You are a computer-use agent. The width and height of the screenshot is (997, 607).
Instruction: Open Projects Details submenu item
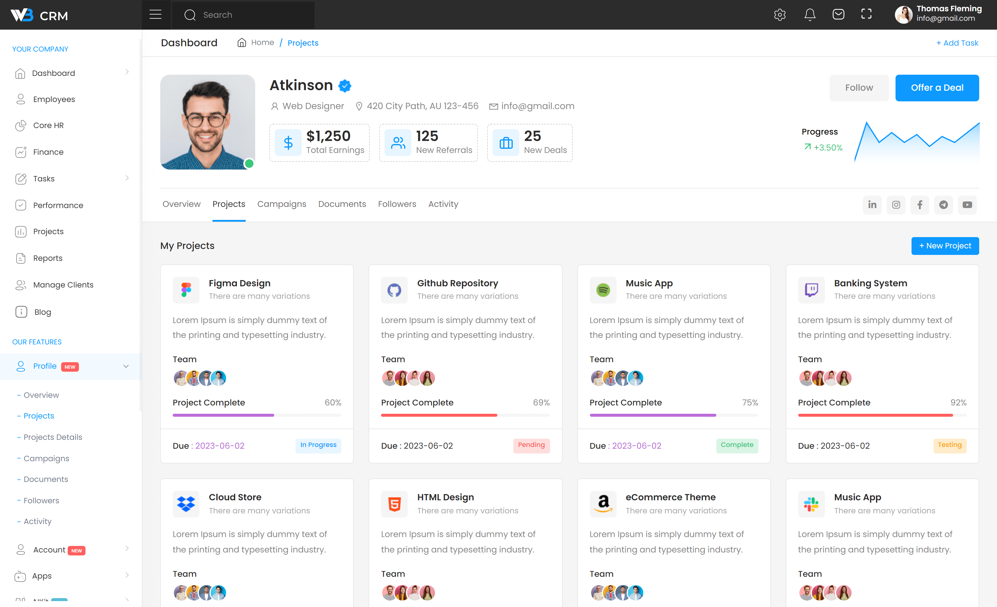[53, 437]
